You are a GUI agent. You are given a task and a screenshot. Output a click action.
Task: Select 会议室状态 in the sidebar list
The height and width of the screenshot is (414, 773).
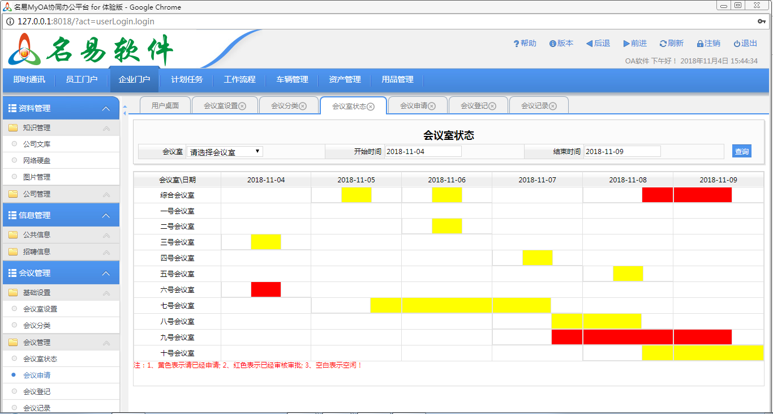40,358
